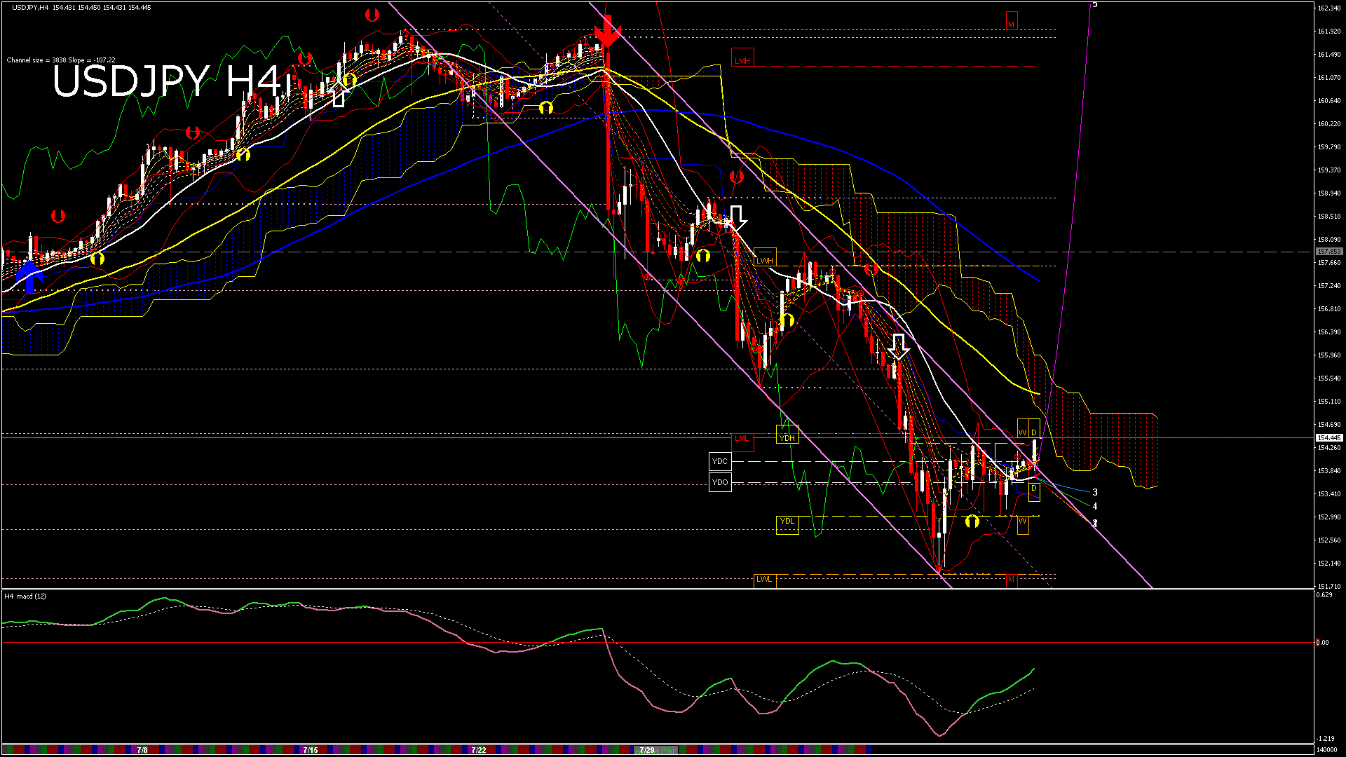The width and height of the screenshot is (1346, 757).
Task: Click price scale value 160.220
Action: (1329, 124)
